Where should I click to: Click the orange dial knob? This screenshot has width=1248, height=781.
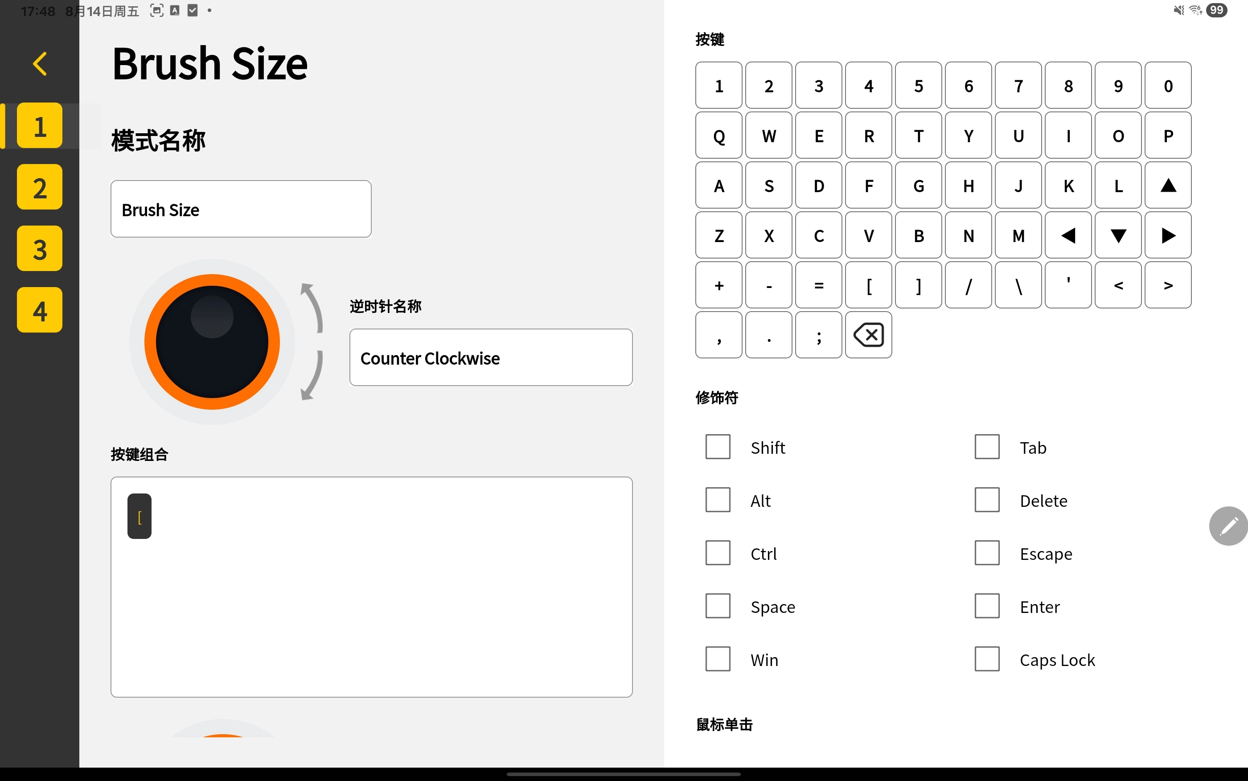[x=212, y=342]
